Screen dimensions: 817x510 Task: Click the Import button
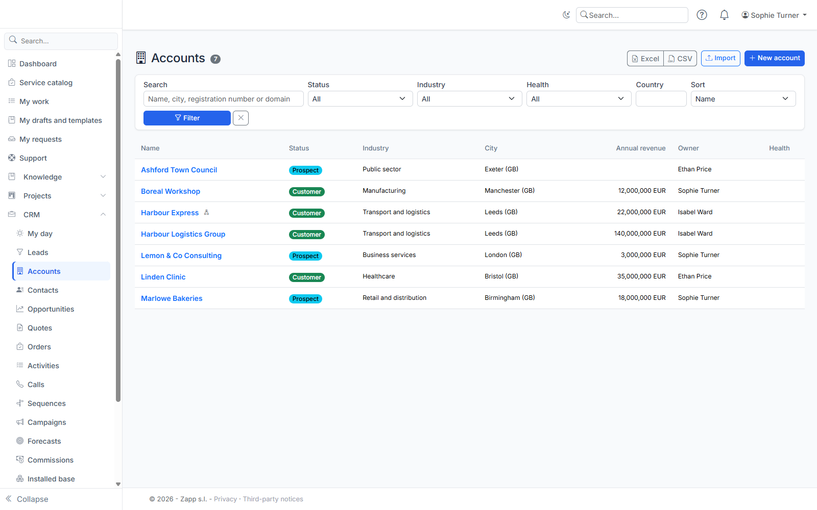click(x=720, y=58)
